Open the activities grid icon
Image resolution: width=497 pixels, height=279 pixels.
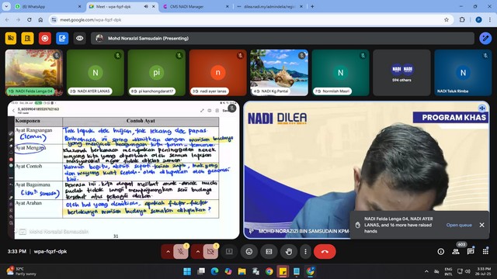tap(485, 251)
